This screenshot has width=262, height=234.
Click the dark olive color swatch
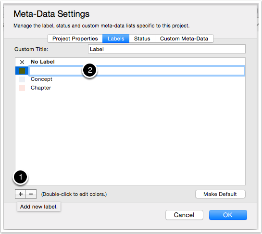click(x=22, y=71)
